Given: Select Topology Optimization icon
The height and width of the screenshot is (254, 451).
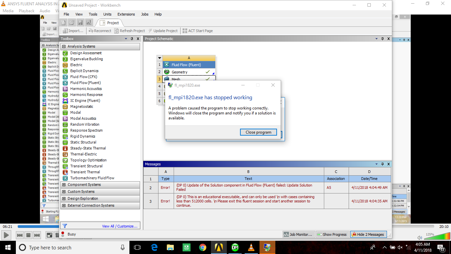Looking at the screenshot, I should click(x=65, y=160).
